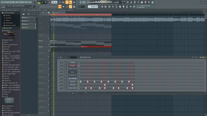Open channel rack filter group dropdown
The height and width of the screenshot is (116, 207).
click(x=72, y=57)
